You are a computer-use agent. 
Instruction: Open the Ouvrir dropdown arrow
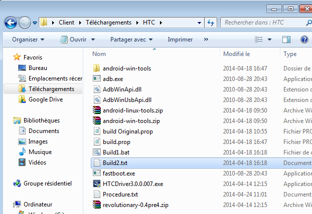(93, 39)
